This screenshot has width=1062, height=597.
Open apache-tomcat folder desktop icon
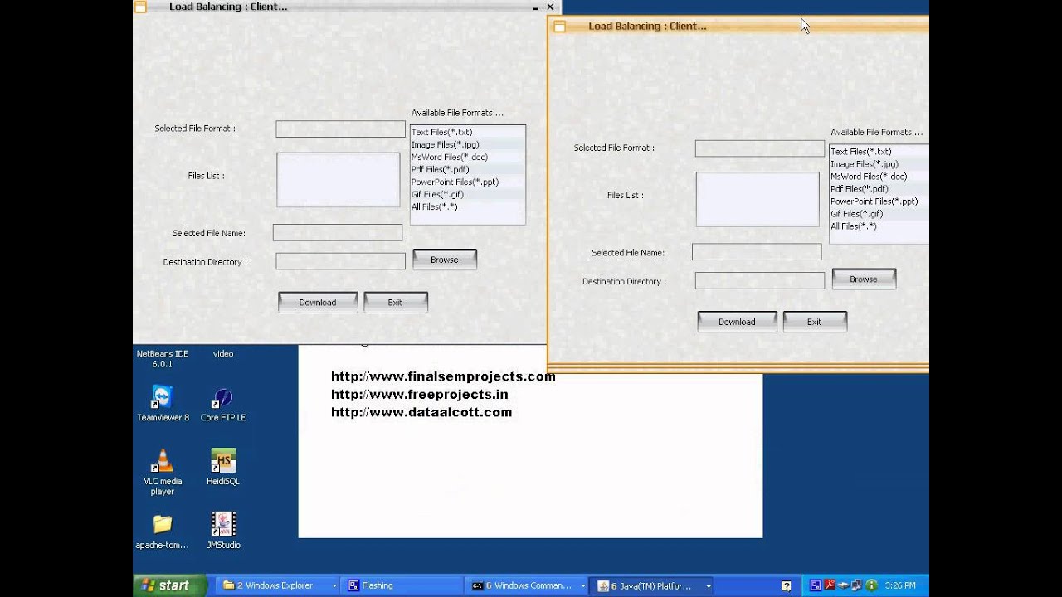tap(163, 531)
